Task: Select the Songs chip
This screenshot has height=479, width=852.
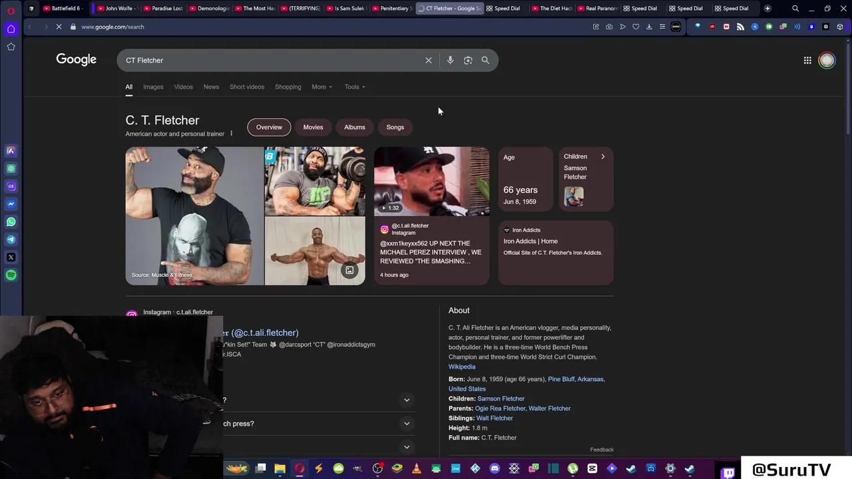Action: (x=395, y=127)
